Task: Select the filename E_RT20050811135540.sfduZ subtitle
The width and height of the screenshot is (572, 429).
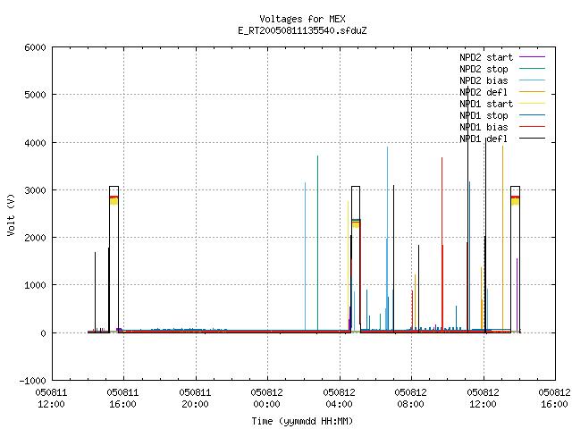Action: 302,30
